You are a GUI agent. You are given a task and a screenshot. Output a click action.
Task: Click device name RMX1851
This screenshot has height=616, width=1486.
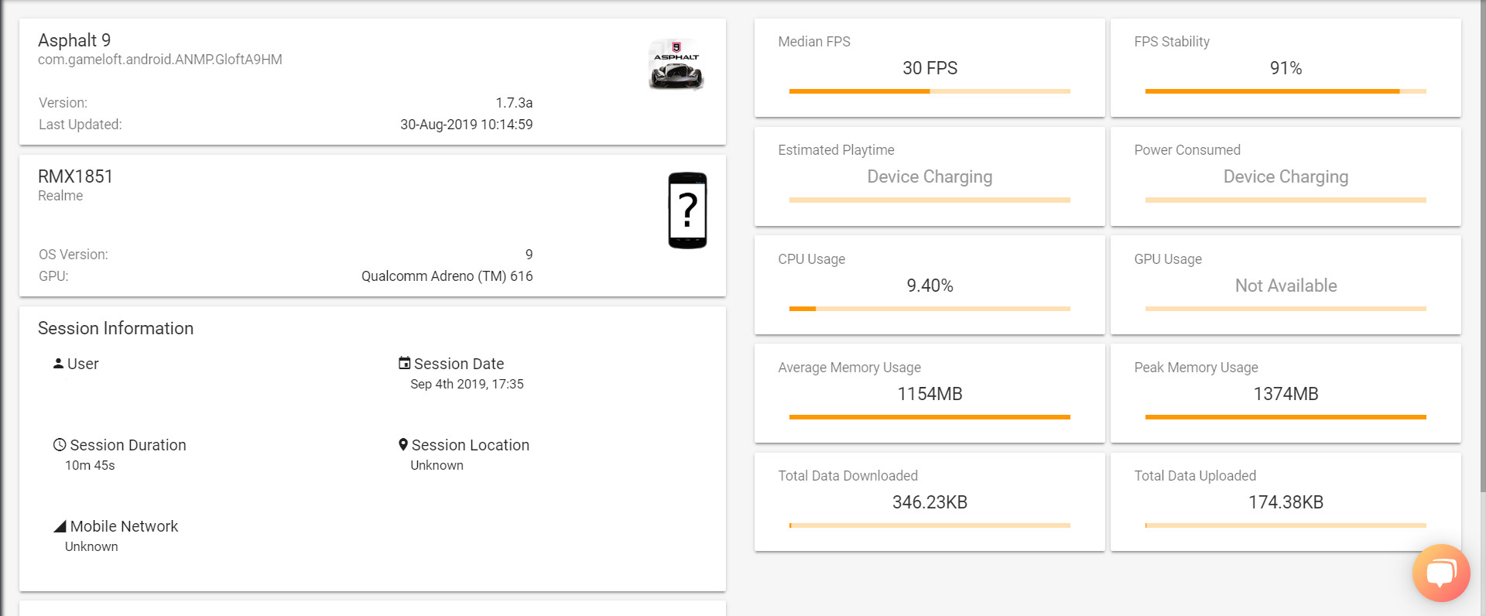coord(75,176)
